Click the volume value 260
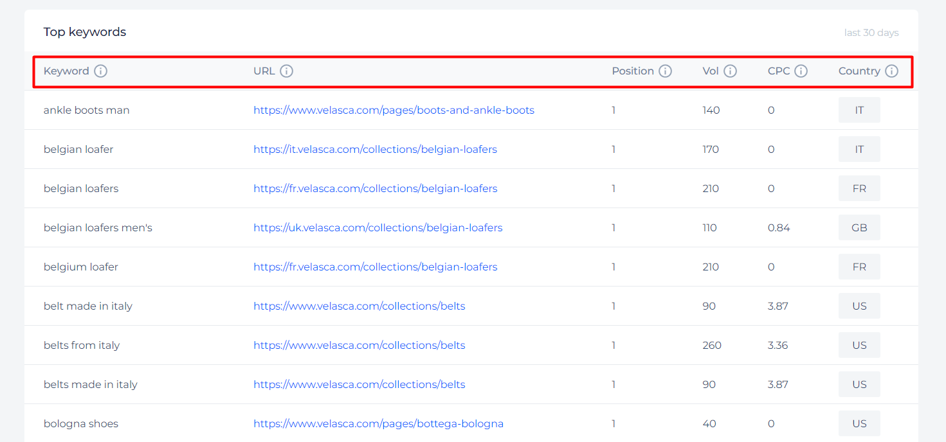Image resolution: width=946 pixels, height=442 pixels. tap(712, 345)
